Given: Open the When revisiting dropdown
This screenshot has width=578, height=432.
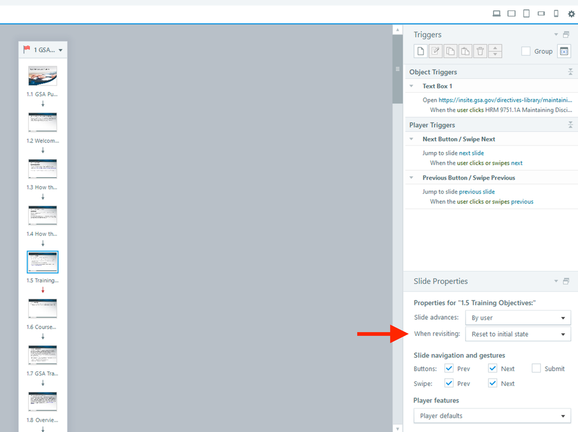Looking at the screenshot, I should [x=518, y=334].
